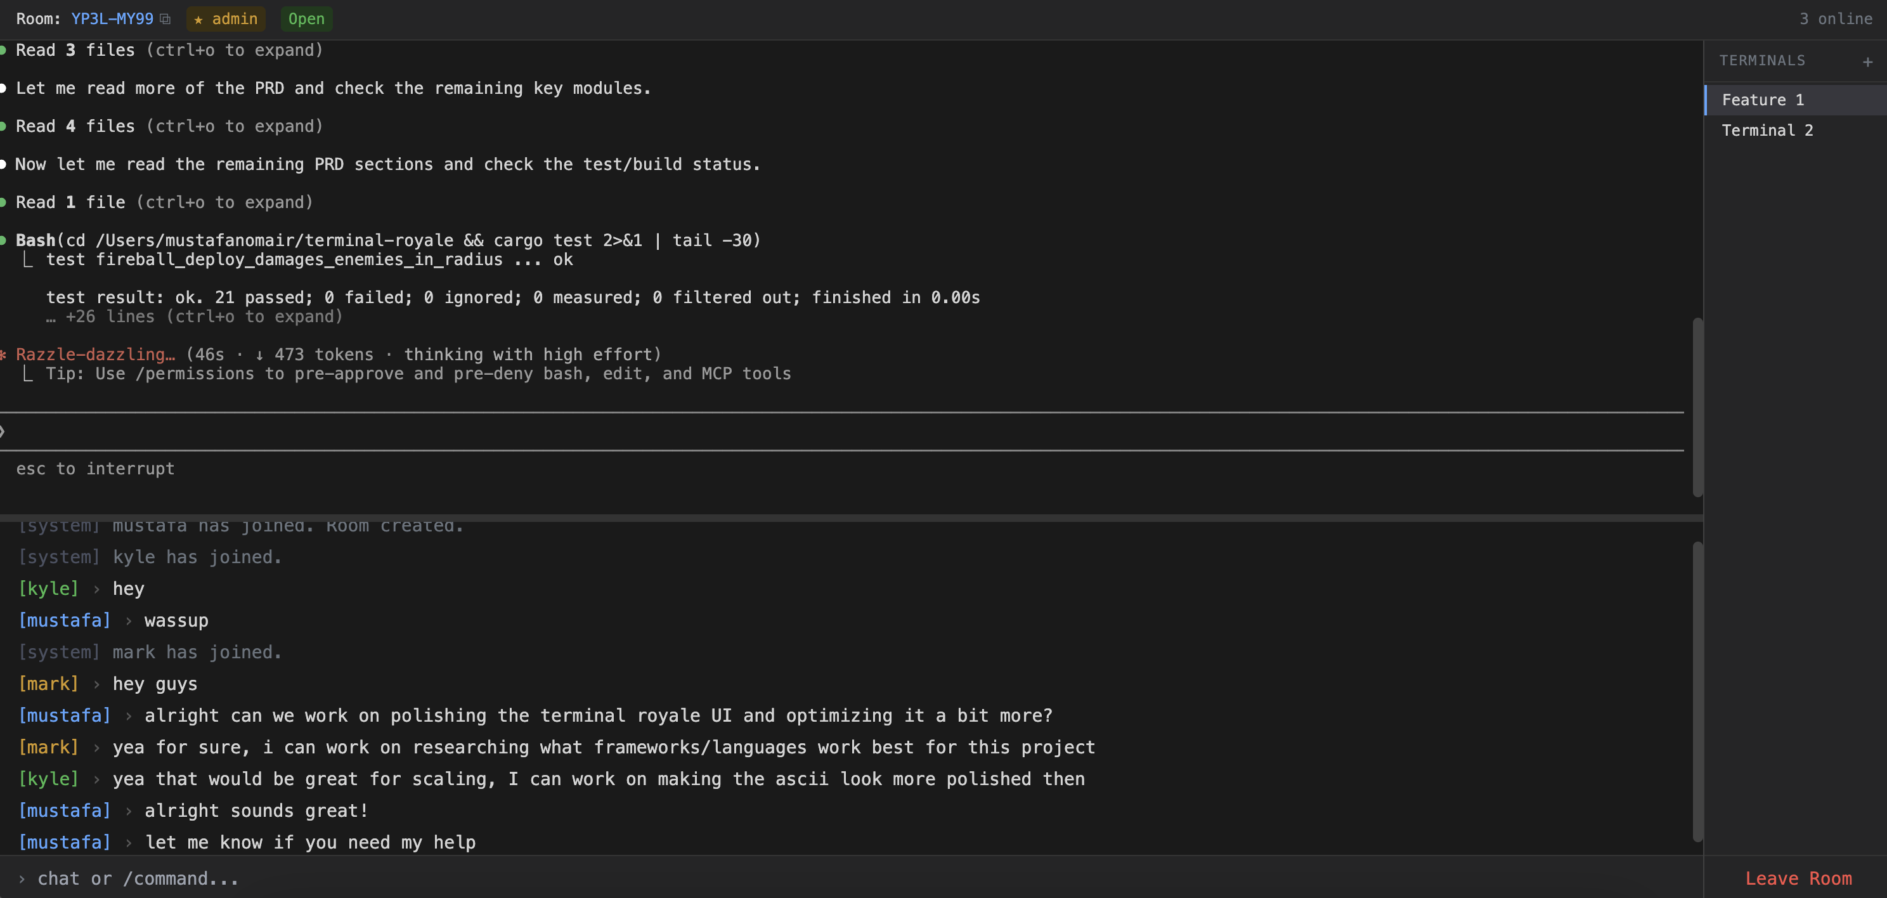This screenshot has width=1887, height=898.
Task: Expand the +26 lines collapsed output
Action: pos(195,317)
